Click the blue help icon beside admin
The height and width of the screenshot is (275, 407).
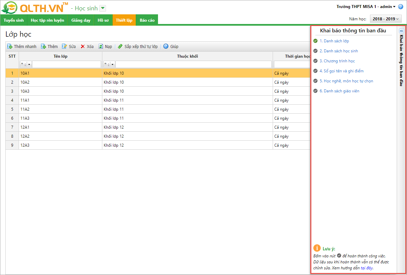(401, 7)
